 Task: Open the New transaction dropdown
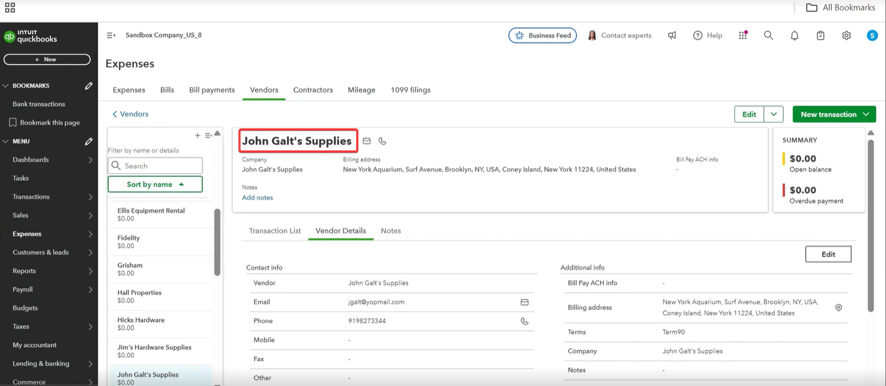834,114
